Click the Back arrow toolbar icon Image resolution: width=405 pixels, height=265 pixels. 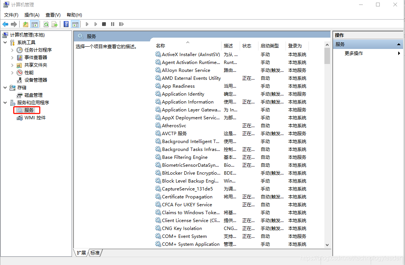click(x=5, y=24)
